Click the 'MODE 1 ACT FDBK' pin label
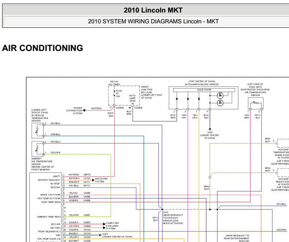 [x=50, y=195]
